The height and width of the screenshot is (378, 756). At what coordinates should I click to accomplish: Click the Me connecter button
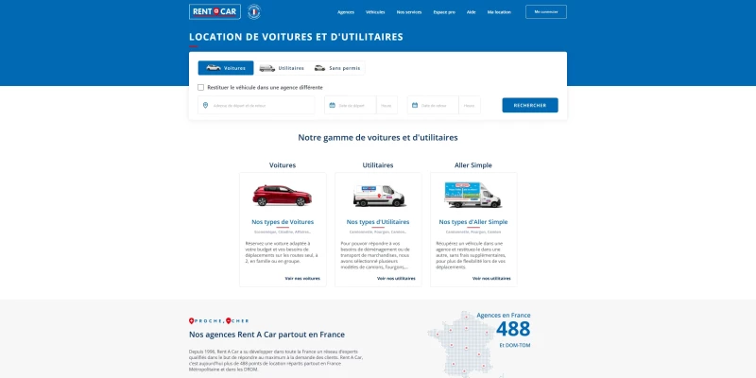(x=546, y=11)
